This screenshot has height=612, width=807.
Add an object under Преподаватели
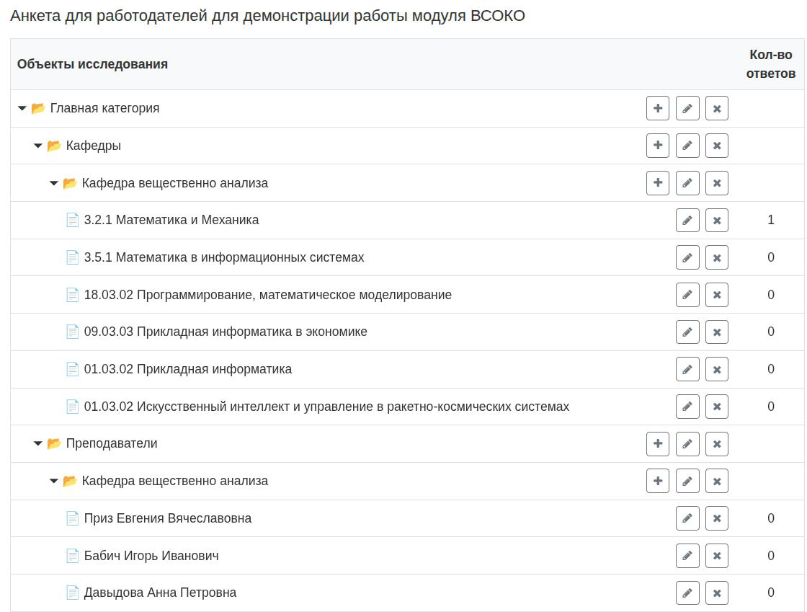[x=657, y=443]
